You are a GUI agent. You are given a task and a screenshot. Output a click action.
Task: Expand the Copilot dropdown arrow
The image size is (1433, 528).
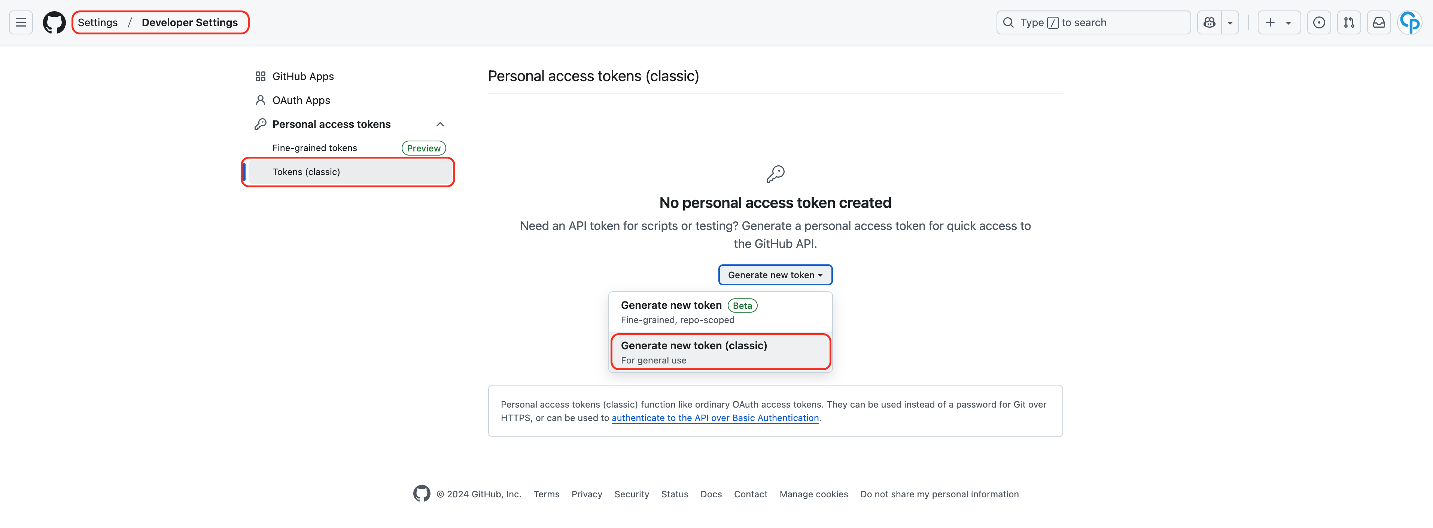[x=1230, y=22]
